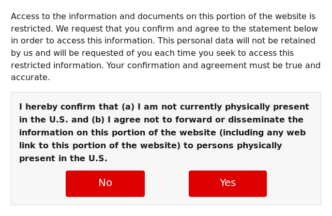The height and width of the screenshot is (216, 332).
Task: Click the phrase '(including any web' in bold text
Action: 263,133
